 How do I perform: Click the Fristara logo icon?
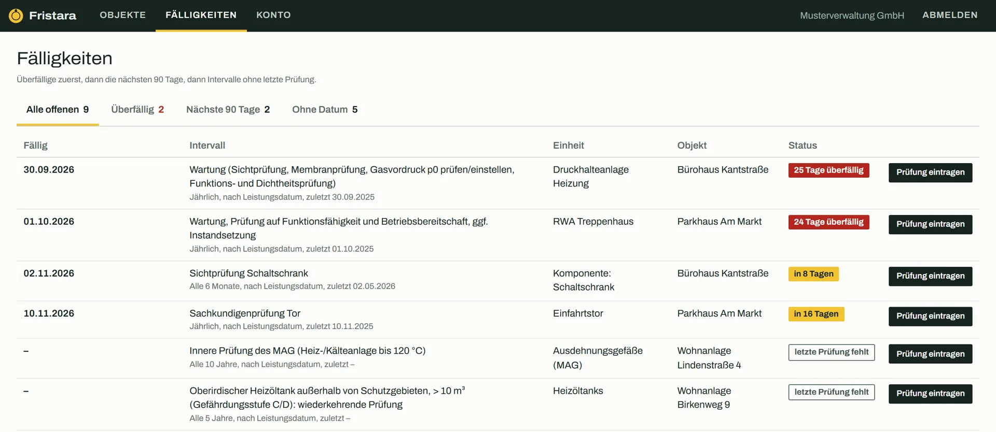[x=16, y=16]
